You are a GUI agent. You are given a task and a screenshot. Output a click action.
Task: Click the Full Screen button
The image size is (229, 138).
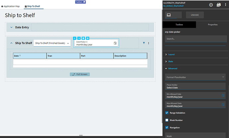80,74
